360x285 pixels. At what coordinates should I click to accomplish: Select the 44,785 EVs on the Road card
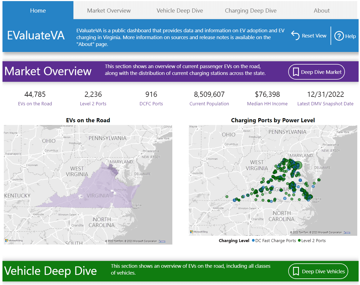coord(35,98)
